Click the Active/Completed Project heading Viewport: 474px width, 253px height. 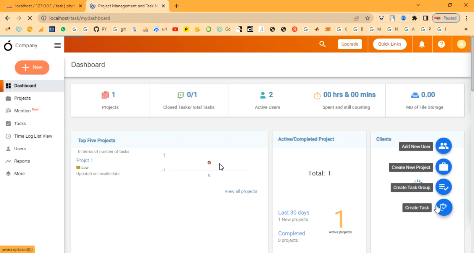click(306, 139)
